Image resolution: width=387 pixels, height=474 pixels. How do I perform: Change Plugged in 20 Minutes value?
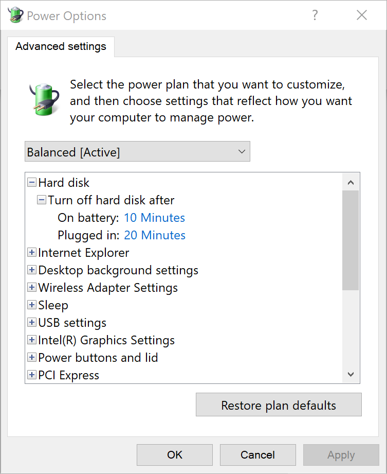point(155,235)
